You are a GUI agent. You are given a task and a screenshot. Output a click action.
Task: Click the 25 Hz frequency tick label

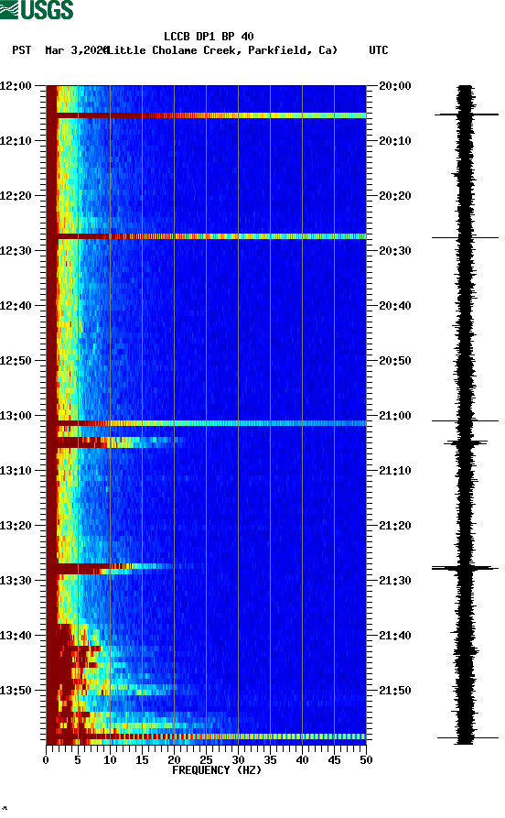click(x=207, y=760)
